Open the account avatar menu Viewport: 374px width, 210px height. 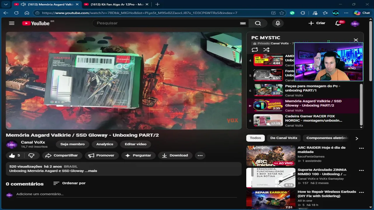[355, 23]
